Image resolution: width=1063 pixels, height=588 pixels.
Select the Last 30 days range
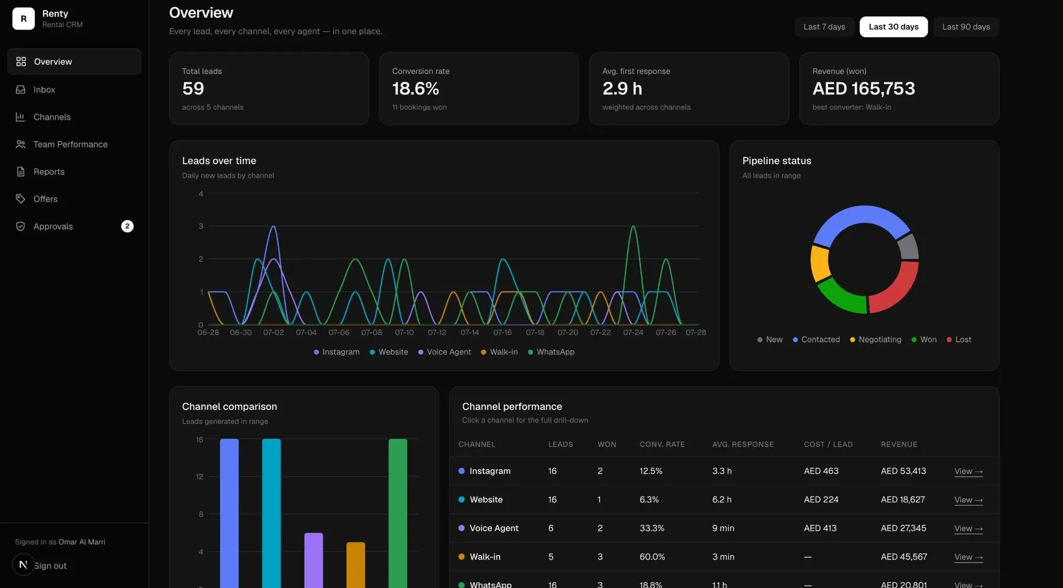[x=894, y=27]
